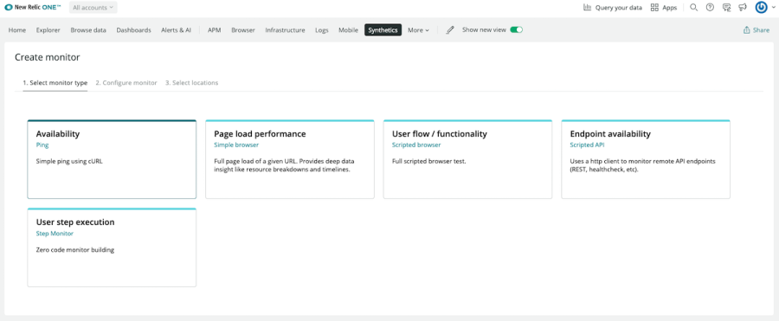Open Logs in navigation

pyautogui.click(x=322, y=29)
